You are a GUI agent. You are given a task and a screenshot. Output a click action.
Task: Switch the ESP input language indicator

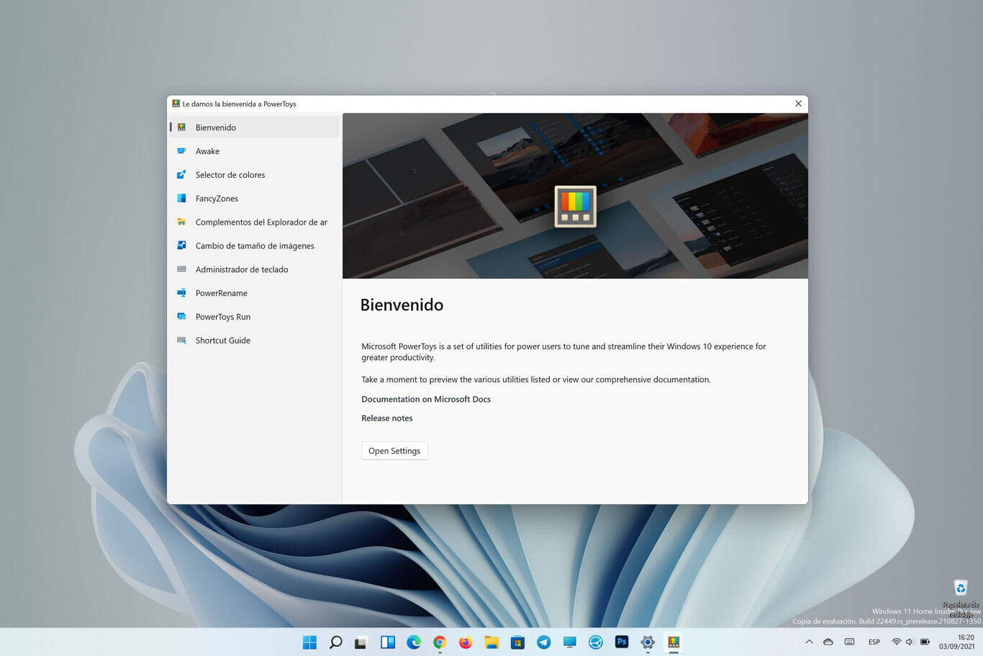(x=874, y=642)
